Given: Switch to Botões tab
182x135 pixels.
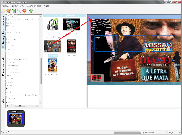Looking at the screenshot, I should pos(3,101).
